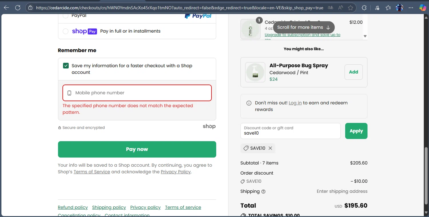Open Read aloud icon in address bar
The height and width of the screenshot is (217, 429).
[x=340, y=8]
